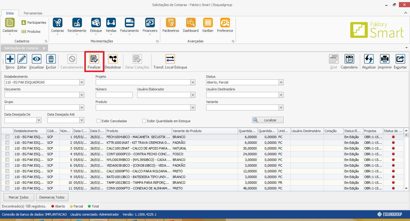
Task: Expand the Data Desejada De date picker
Action: pos(39,120)
